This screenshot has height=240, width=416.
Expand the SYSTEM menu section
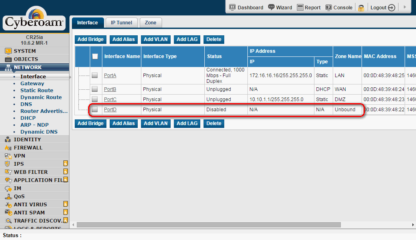[24, 51]
